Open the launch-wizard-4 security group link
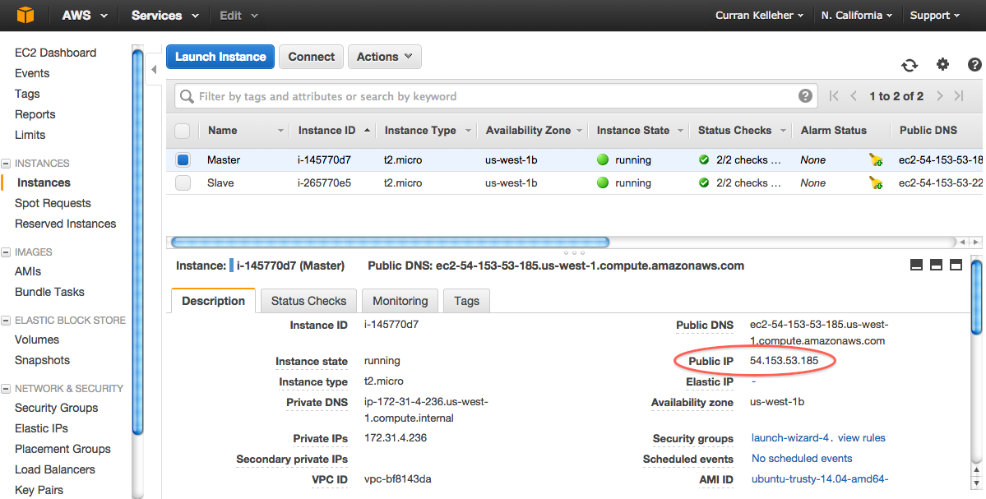The image size is (986, 499). (790, 438)
